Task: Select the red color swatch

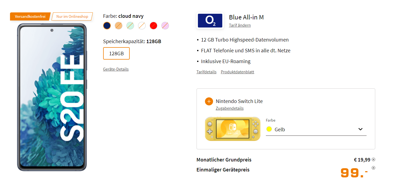Action: (x=154, y=26)
